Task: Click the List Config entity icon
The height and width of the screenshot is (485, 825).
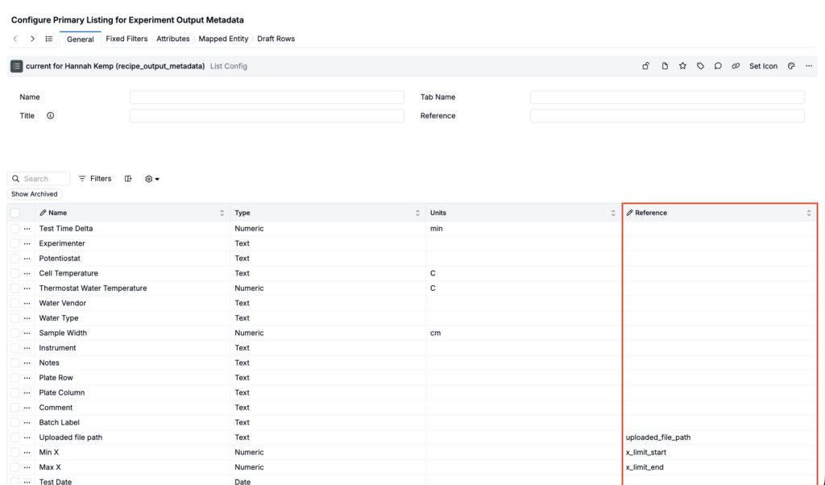Action: point(16,66)
